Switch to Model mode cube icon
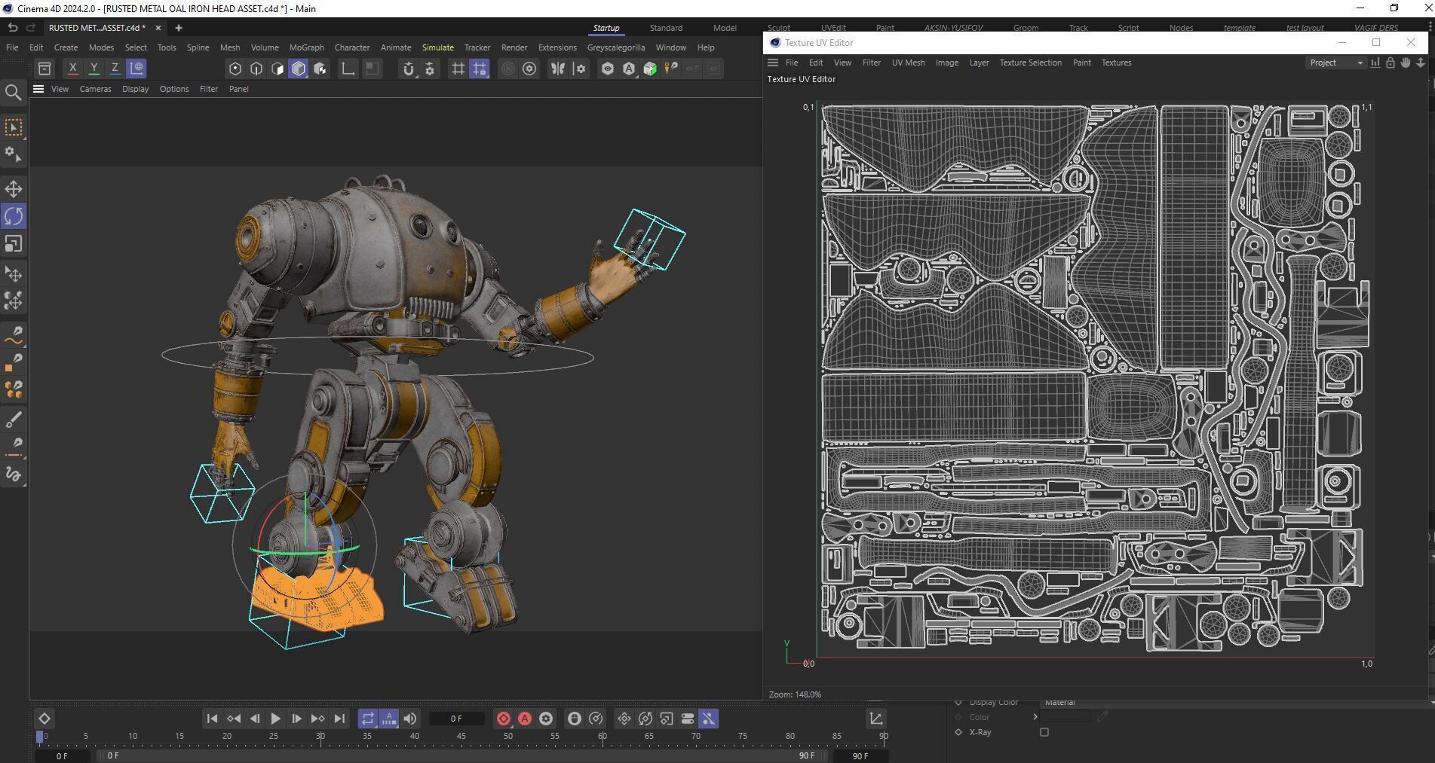This screenshot has height=763, width=1435. (x=299, y=69)
